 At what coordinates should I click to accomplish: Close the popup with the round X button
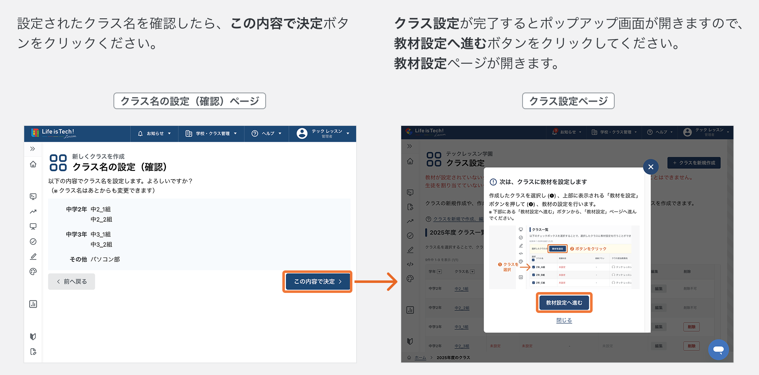tap(651, 167)
